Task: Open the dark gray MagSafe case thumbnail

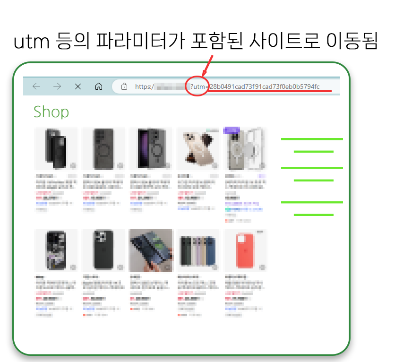Action: click(x=103, y=148)
